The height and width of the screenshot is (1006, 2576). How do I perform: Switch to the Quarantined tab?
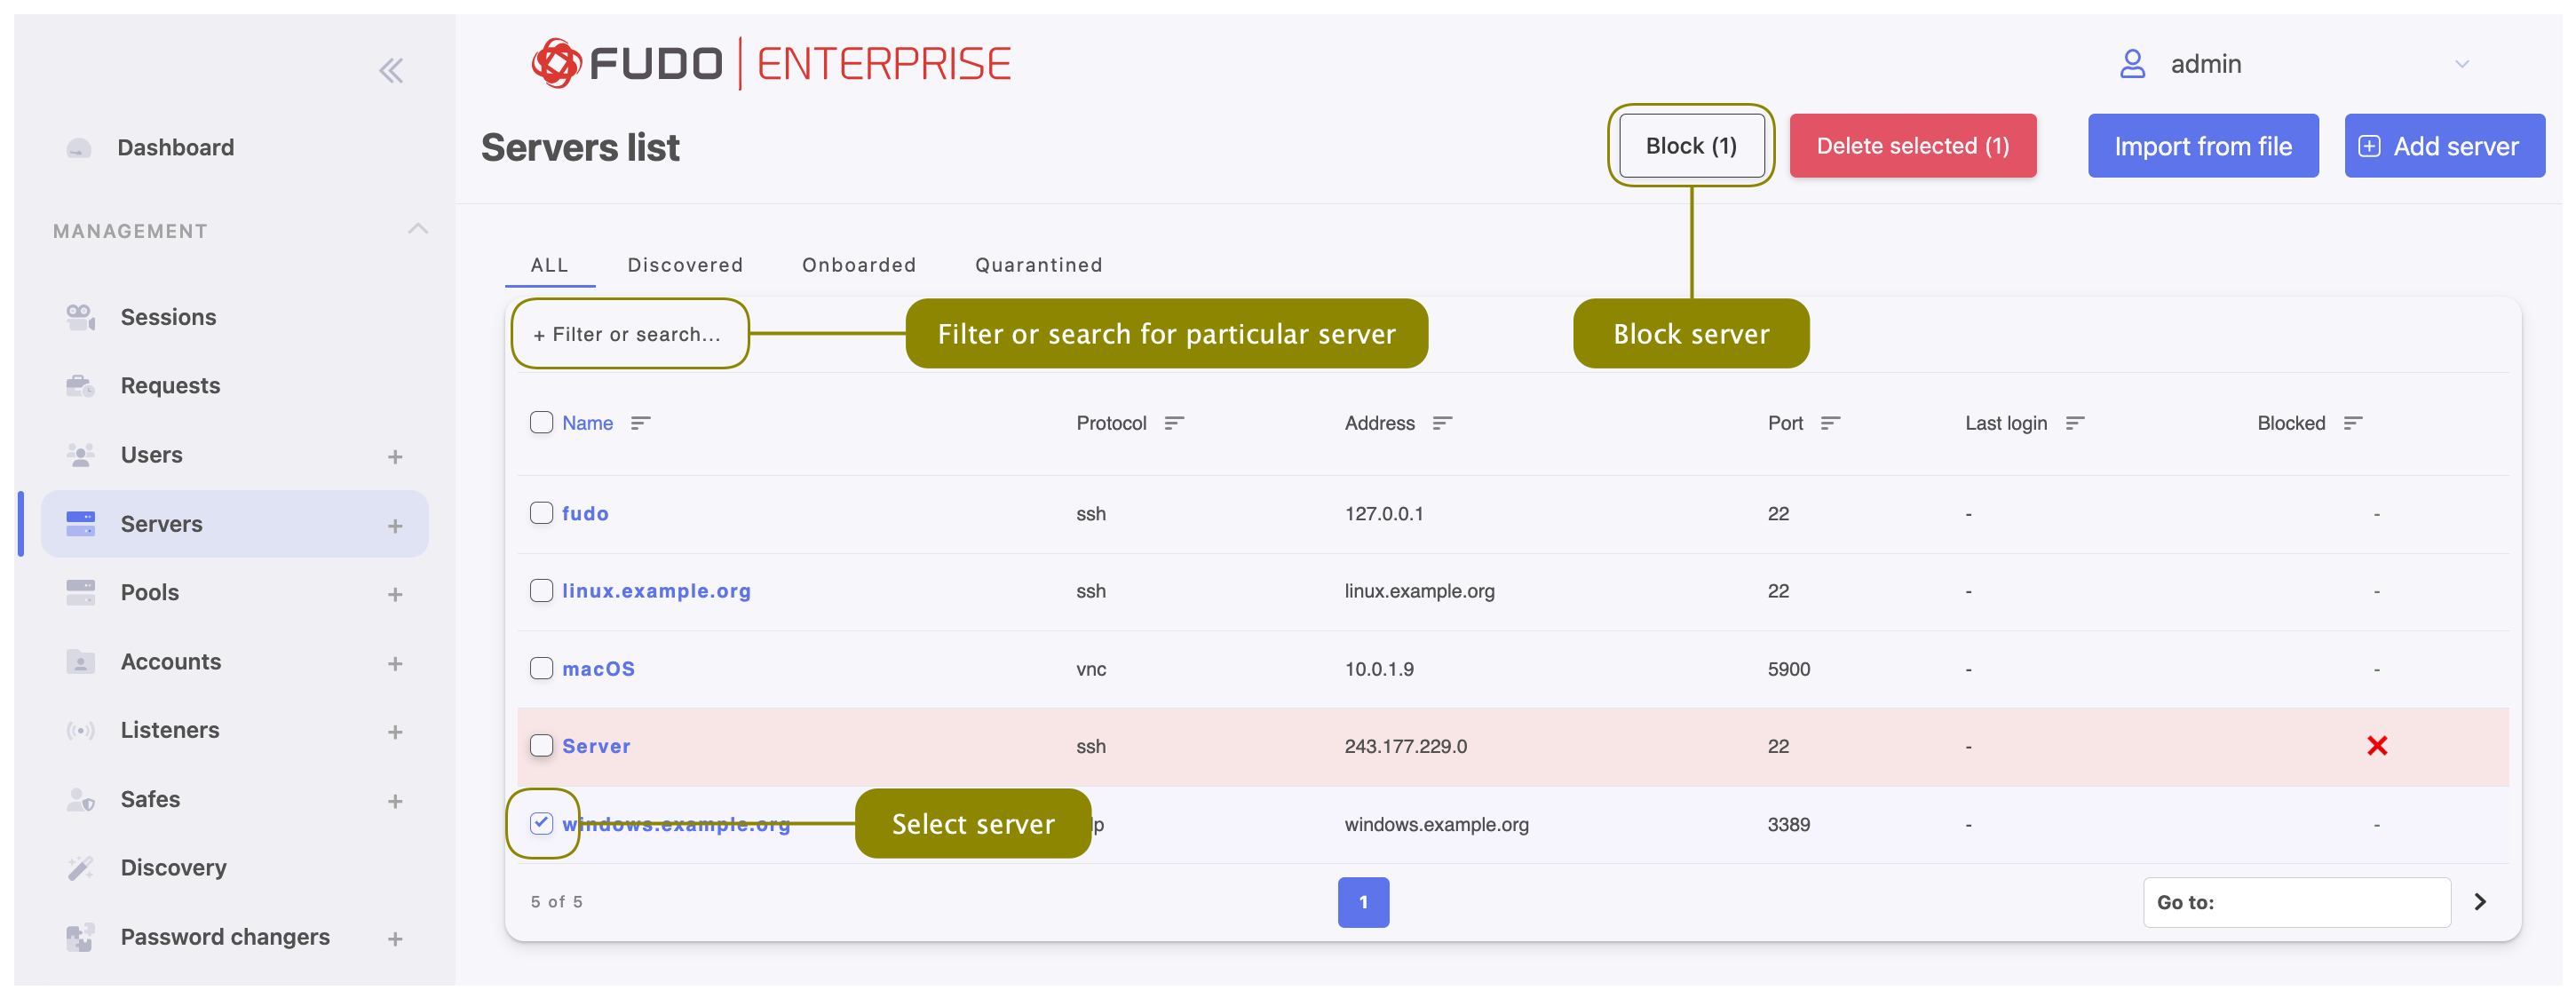tap(1038, 264)
